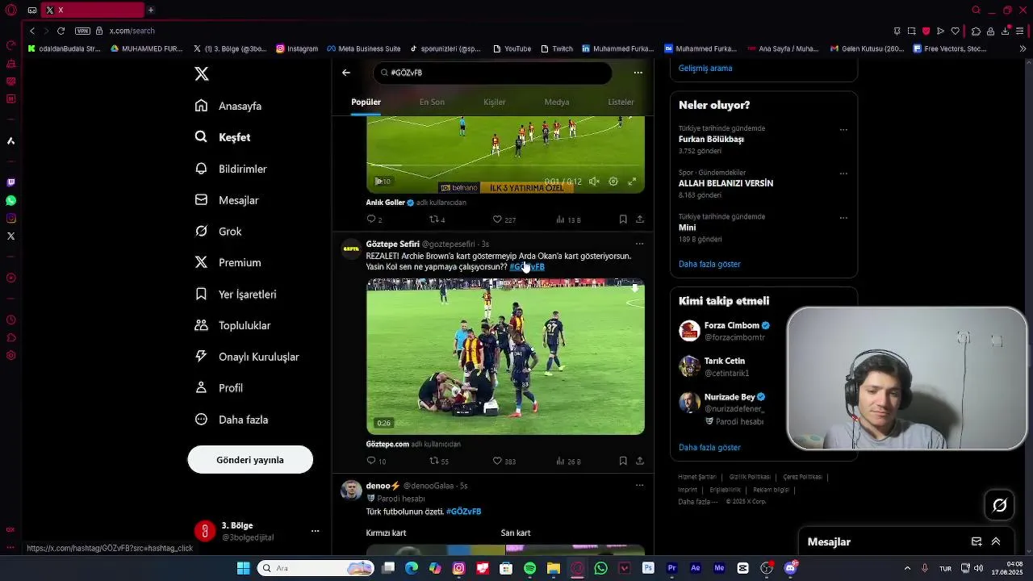This screenshot has height=581, width=1033.
Task: Open the Windows Start menu
Action: [x=243, y=568]
